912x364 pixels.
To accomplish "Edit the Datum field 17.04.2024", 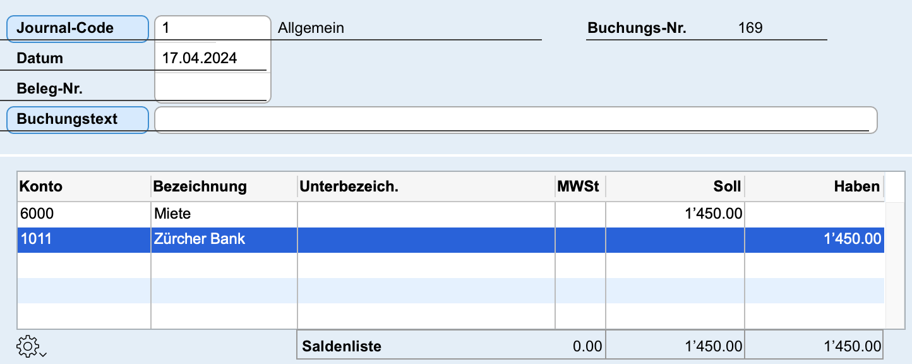I will click(213, 58).
